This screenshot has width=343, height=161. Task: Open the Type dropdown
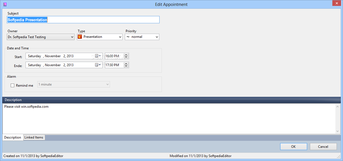120,37
